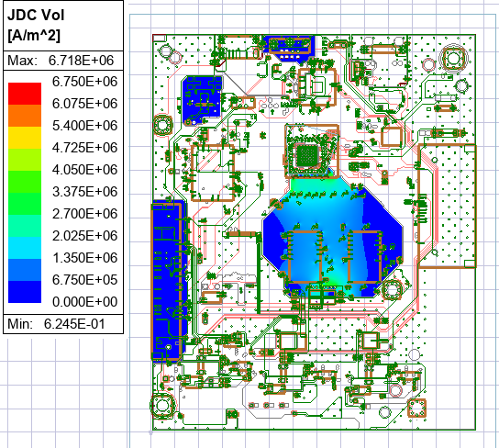
Task: Click the bottom-left corner mounting hole
Action: (x=162, y=406)
